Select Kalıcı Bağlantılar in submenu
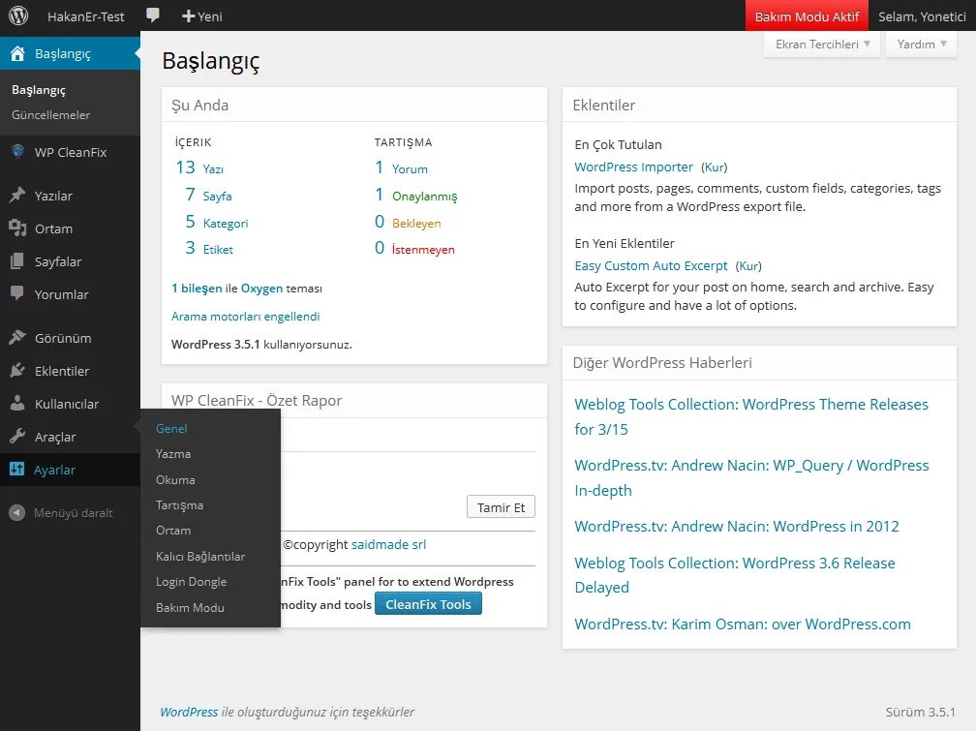 click(x=199, y=556)
